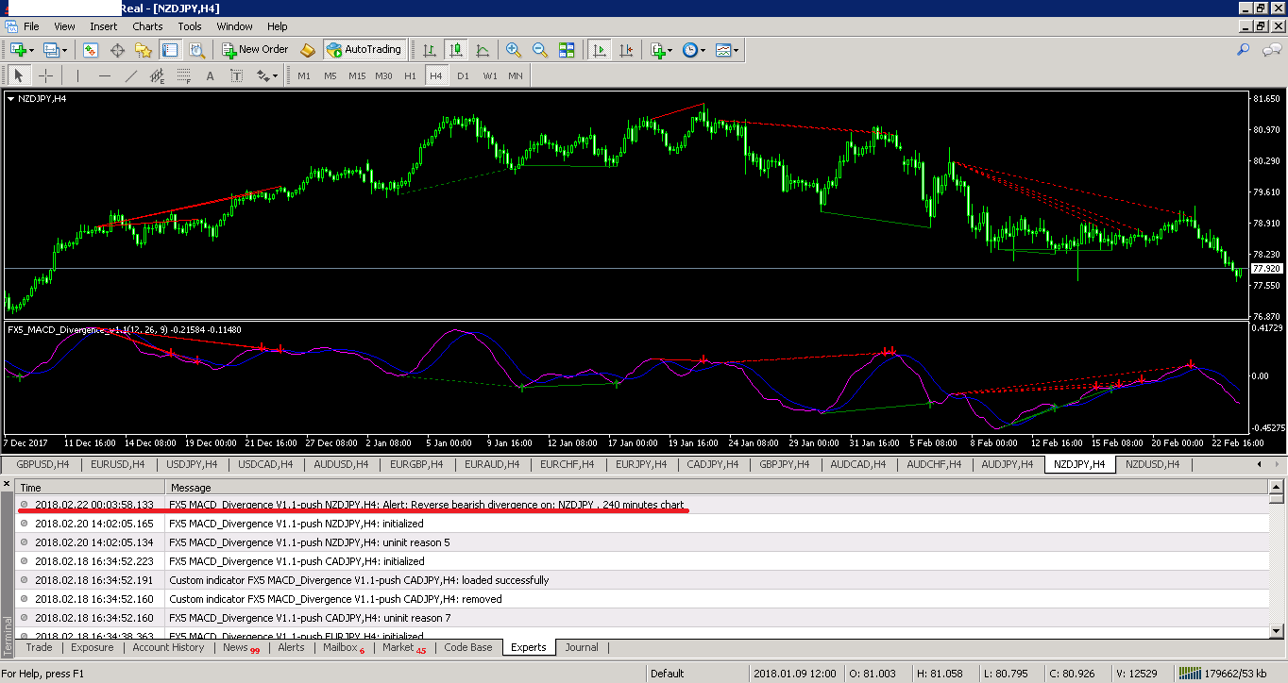Click the Experts log vertical scrollbar

[1277, 559]
